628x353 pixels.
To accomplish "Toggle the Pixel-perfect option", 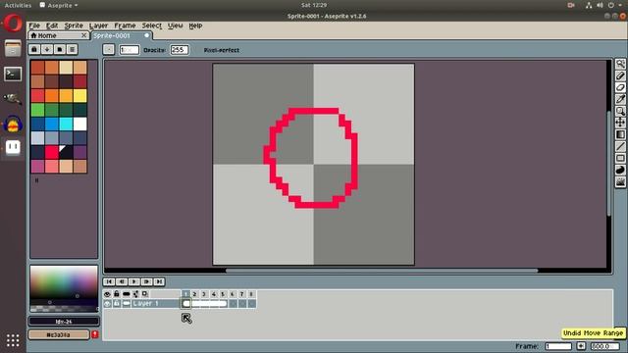I will pos(221,50).
